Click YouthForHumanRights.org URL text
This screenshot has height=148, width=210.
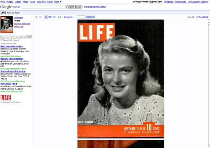click(x=13, y=81)
